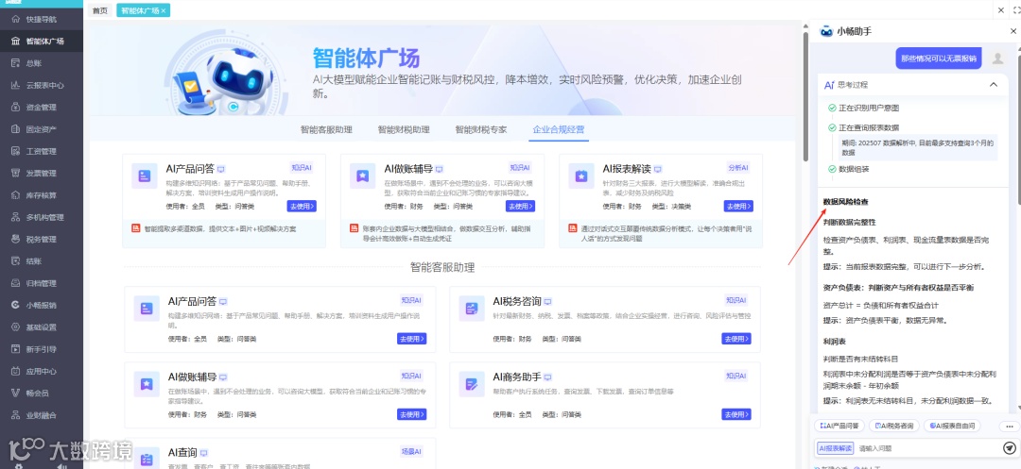Switch to 智能客服助理 category tab
1021x469 pixels.
coord(326,129)
